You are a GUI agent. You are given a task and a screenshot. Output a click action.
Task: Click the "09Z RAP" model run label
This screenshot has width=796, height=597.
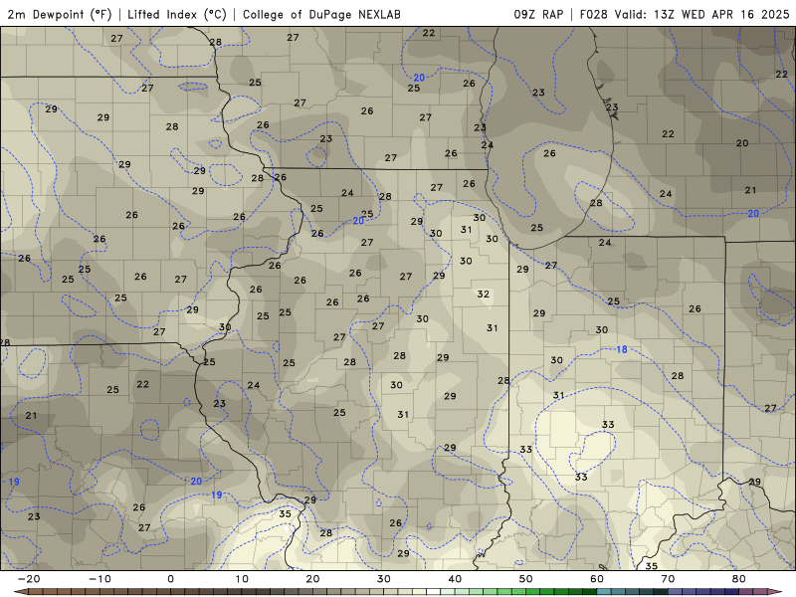click(538, 14)
